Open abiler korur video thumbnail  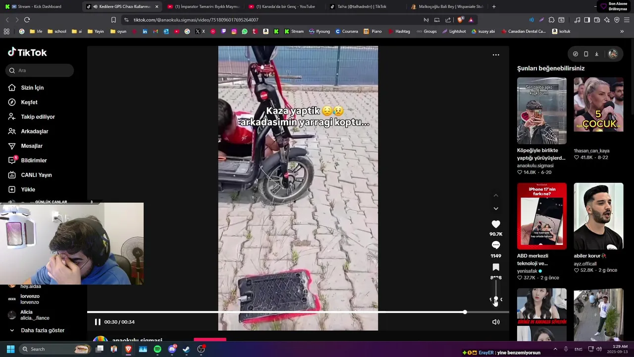598,216
